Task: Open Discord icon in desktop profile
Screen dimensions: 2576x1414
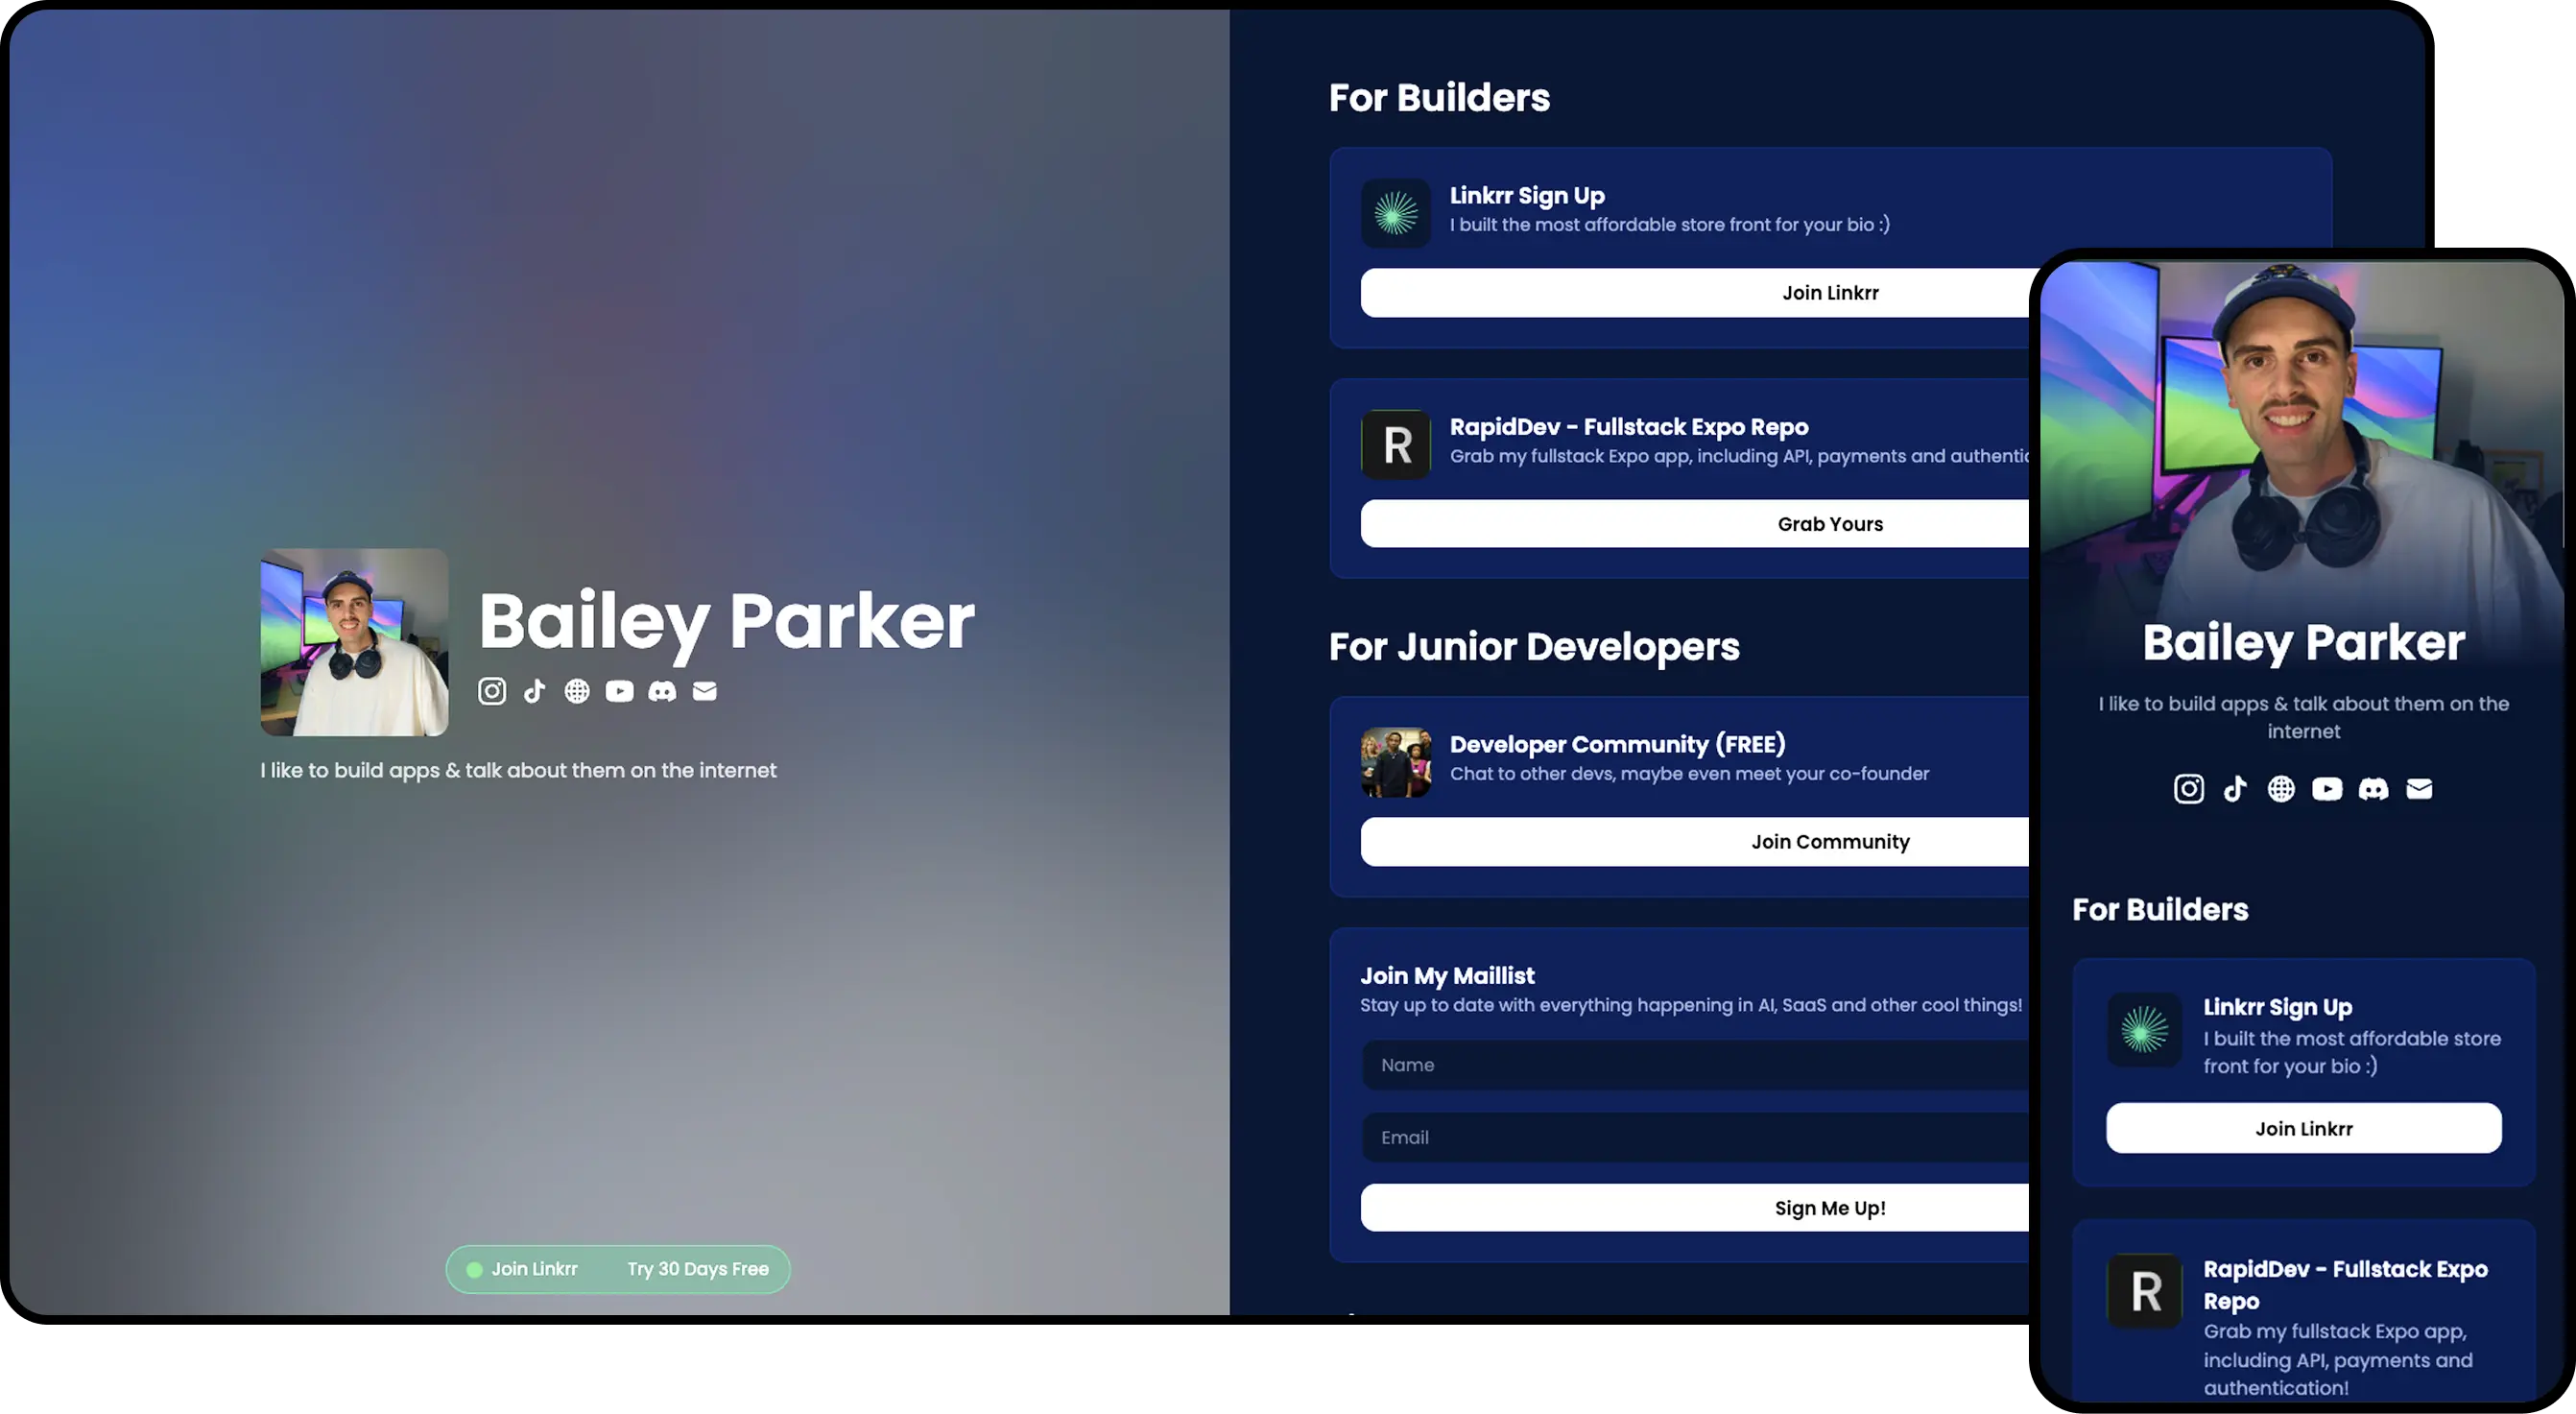Action: (x=662, y=691)
